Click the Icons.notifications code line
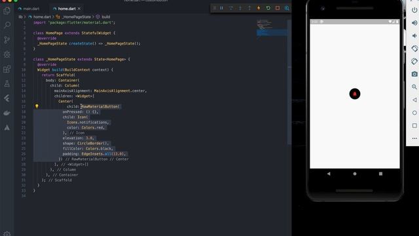 pos(88,123)
